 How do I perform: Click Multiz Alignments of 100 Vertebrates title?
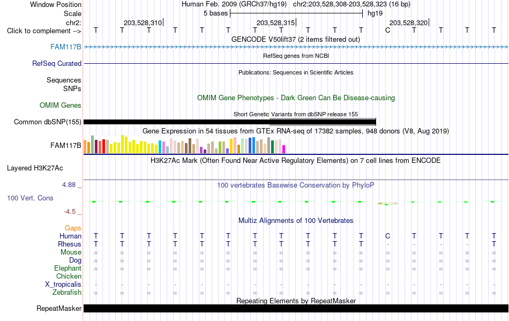click(x=296, y=221)
